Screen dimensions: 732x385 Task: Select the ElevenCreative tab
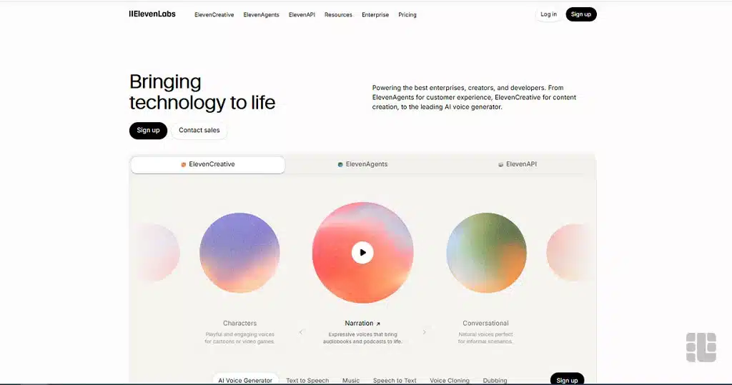[x=208, y=164]
